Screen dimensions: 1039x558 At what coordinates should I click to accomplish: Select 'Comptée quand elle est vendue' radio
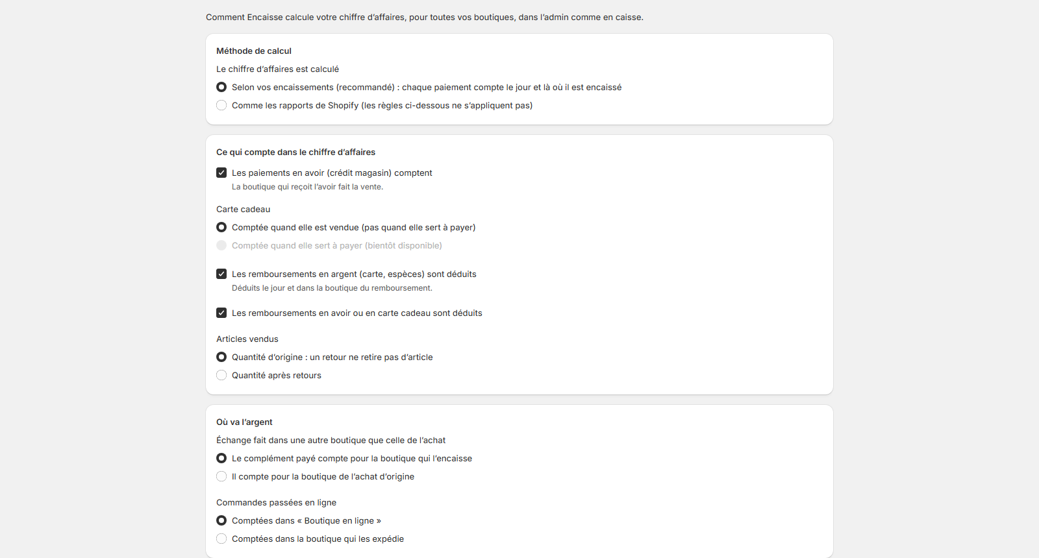click(221, 227)
